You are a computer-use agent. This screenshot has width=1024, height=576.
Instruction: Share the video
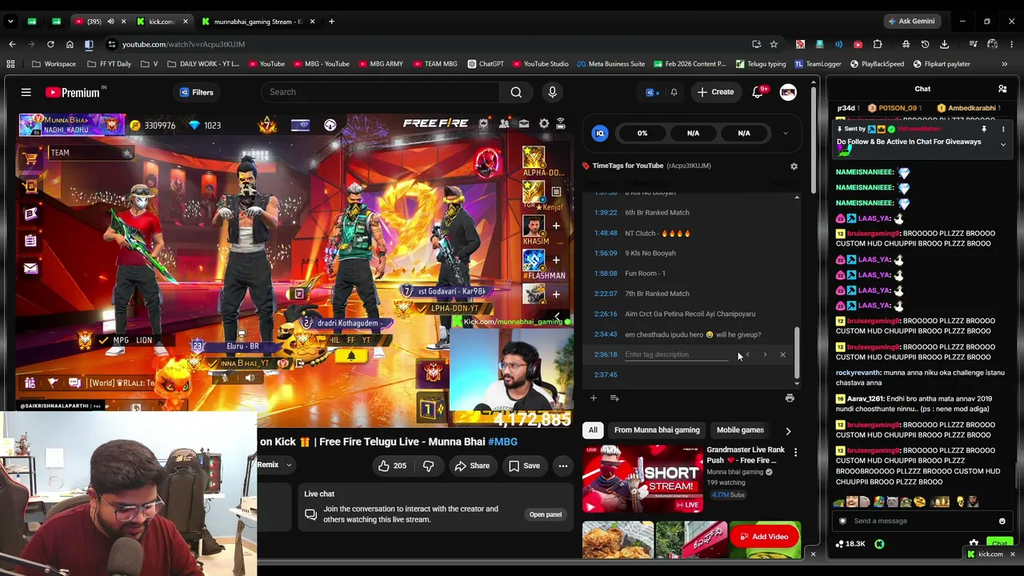tap(472, 466)
